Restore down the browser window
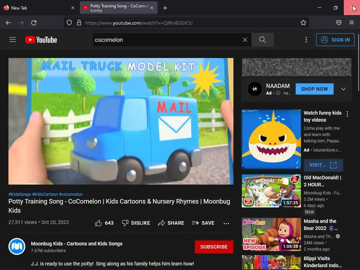This screenshot has width=360, height=270. (336, 8)
